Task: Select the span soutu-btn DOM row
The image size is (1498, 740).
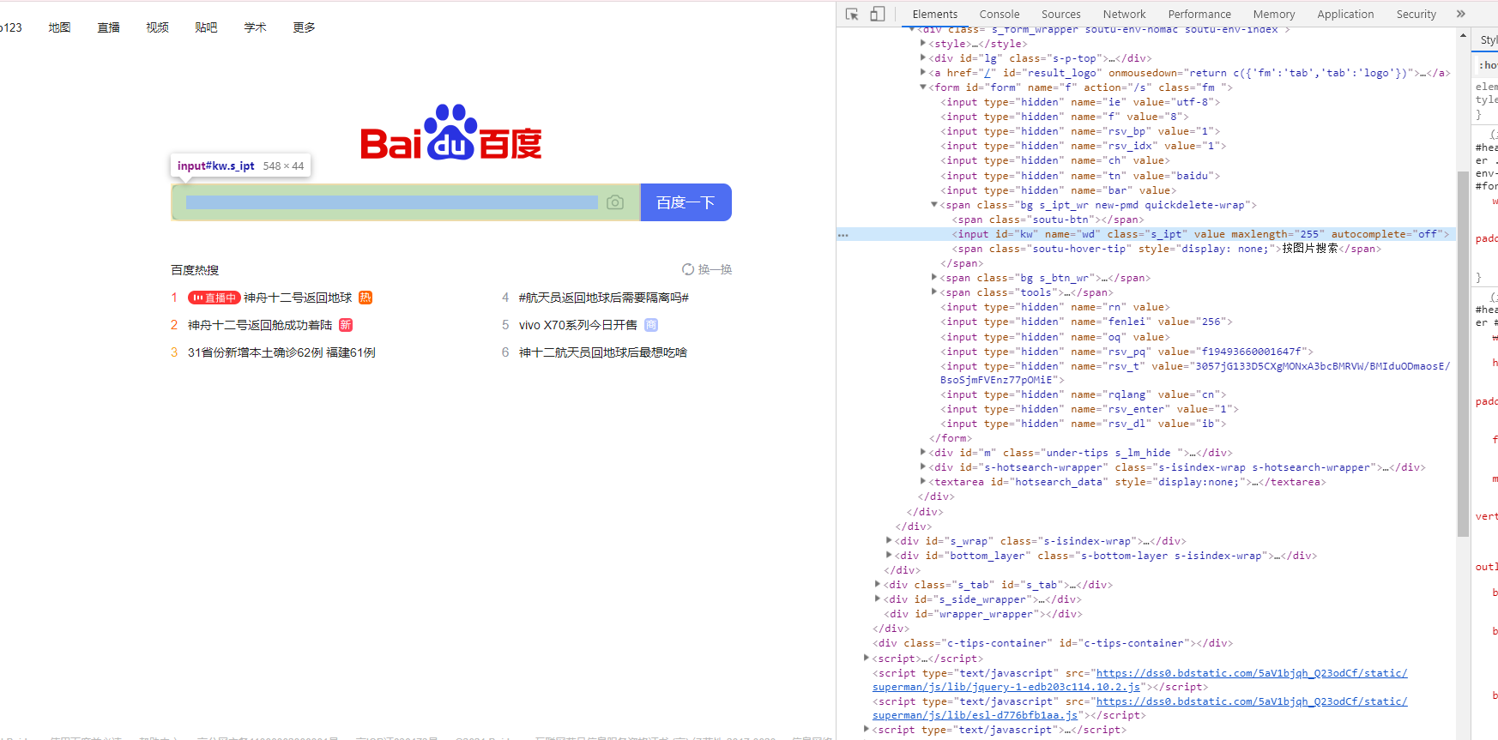Action: point(1048,220)
